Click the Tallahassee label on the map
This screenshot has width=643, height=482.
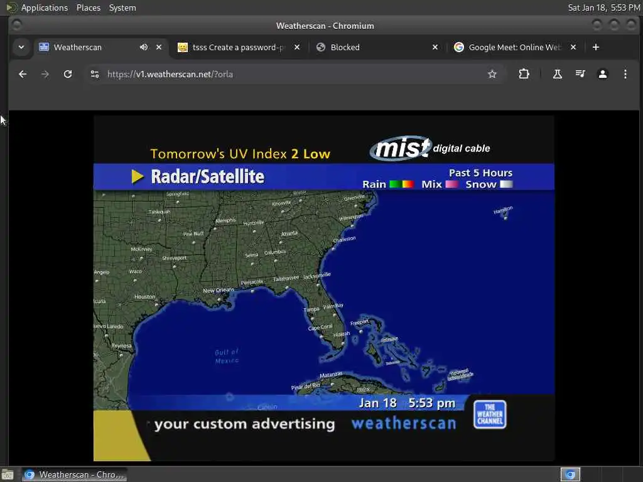pyautogui.click(x=286, y=279)
